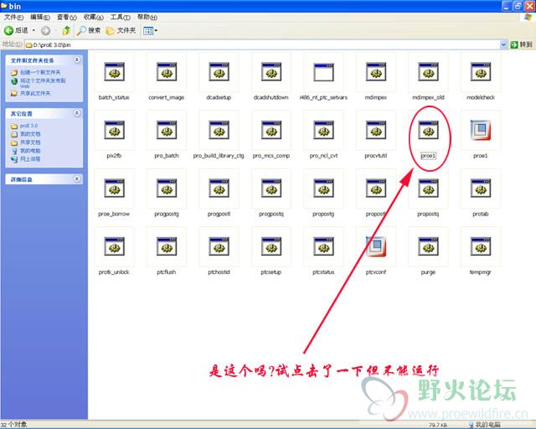This screenshot has width=536, height=429.
Task: Select the procvtutil file icon
Action: (x=376, y=130)
